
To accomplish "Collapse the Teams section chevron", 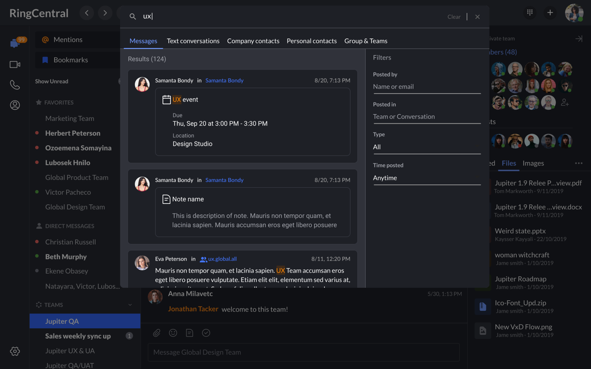I will [130, 305].
